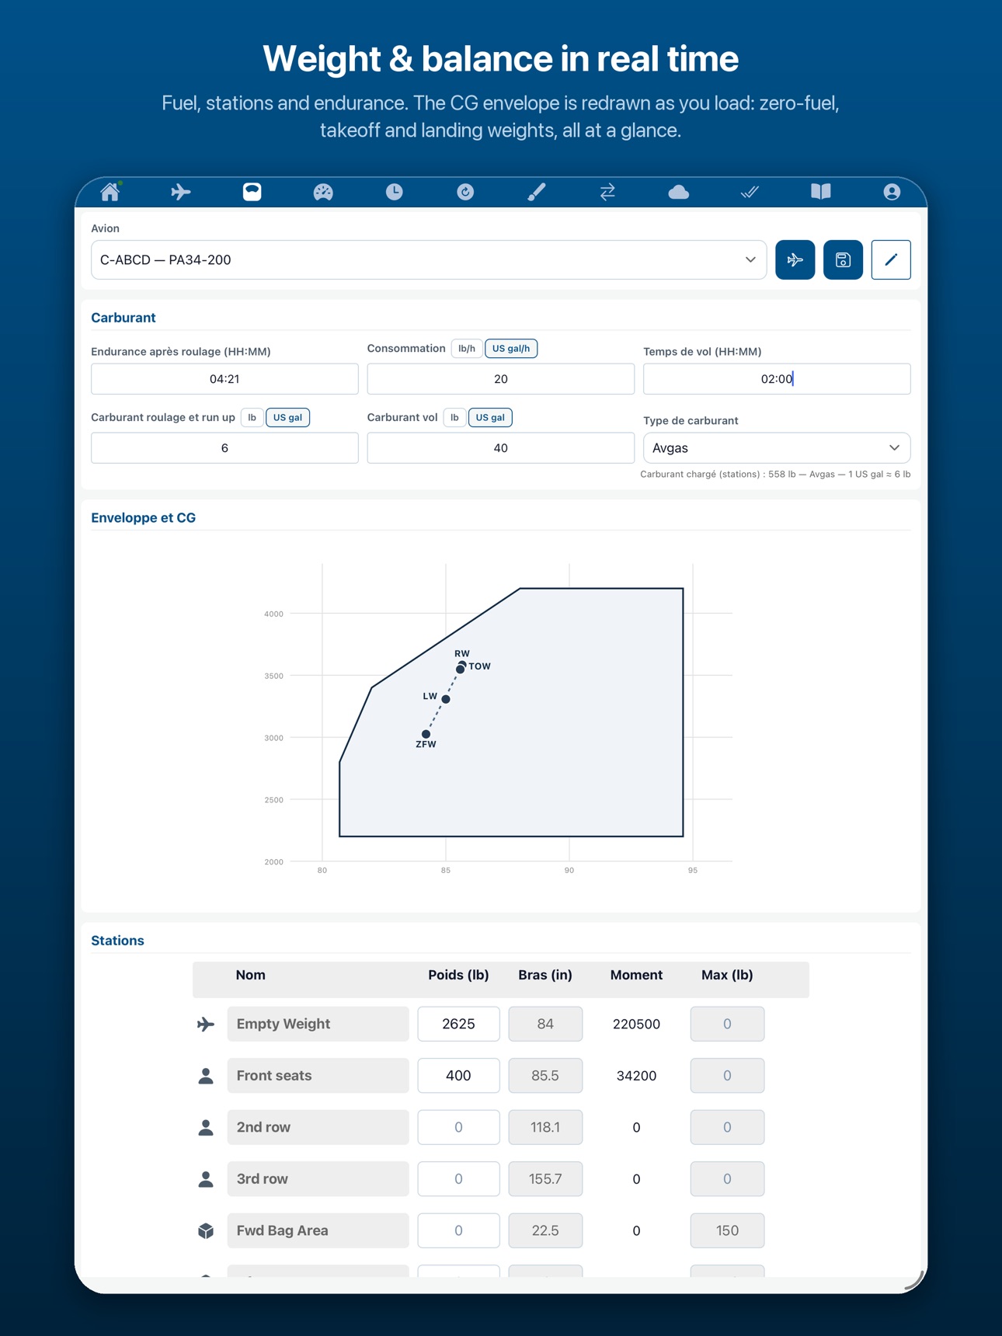Click the Fwd Bag Area Poids field
This screenshot has width=1002, height=1336.
coord(458,1230)
